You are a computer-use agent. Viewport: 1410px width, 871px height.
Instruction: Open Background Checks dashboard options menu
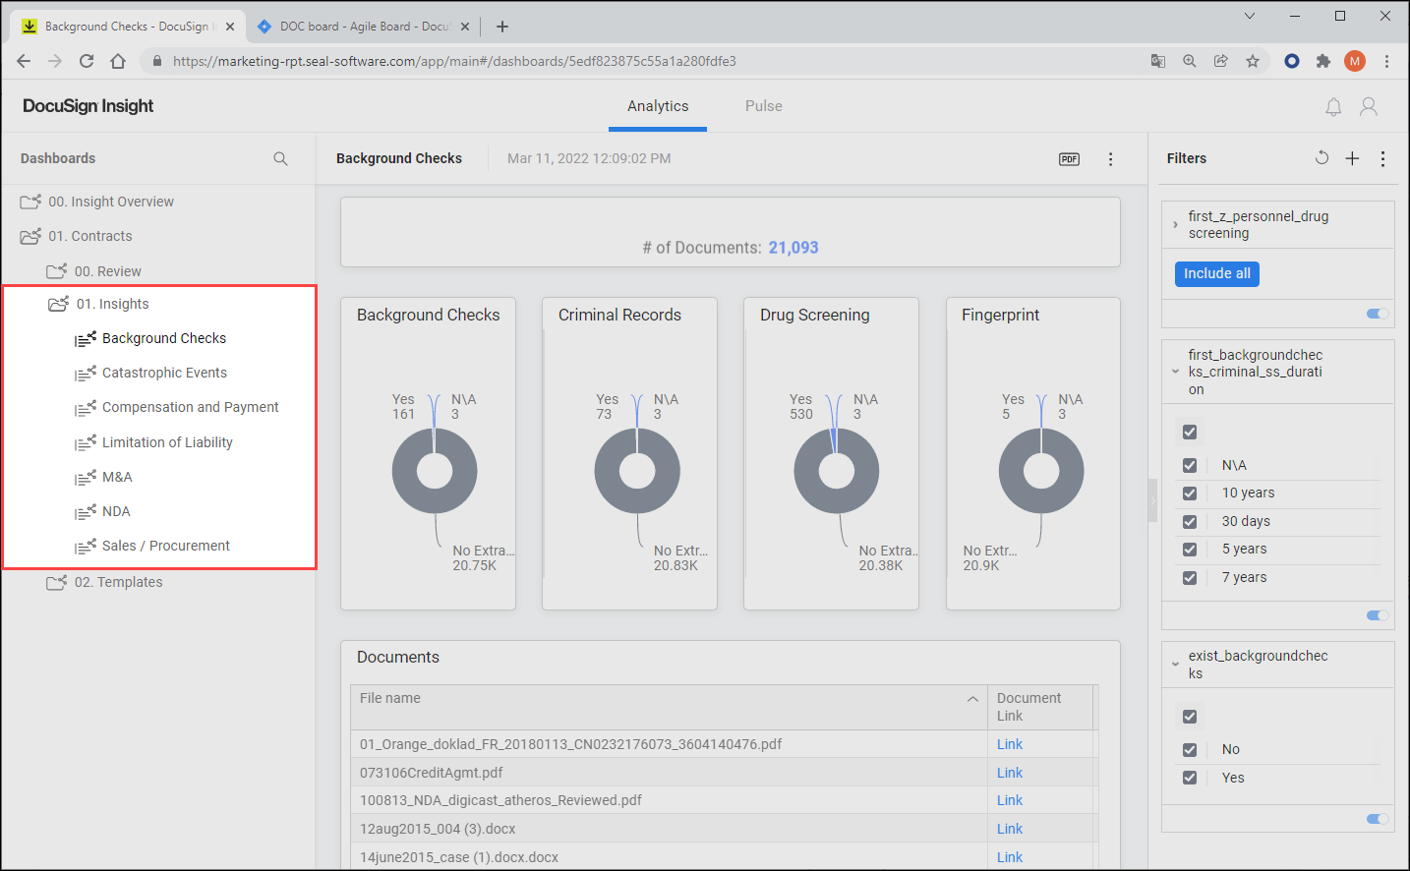tap(1111, 159)
